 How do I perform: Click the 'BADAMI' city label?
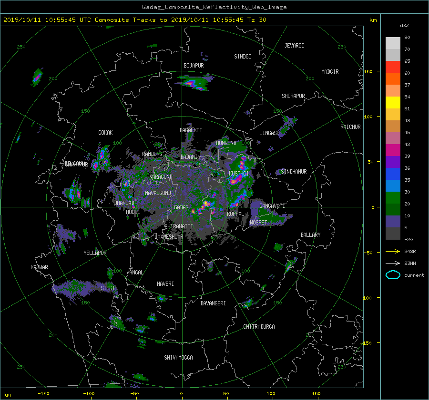[189, 157]
